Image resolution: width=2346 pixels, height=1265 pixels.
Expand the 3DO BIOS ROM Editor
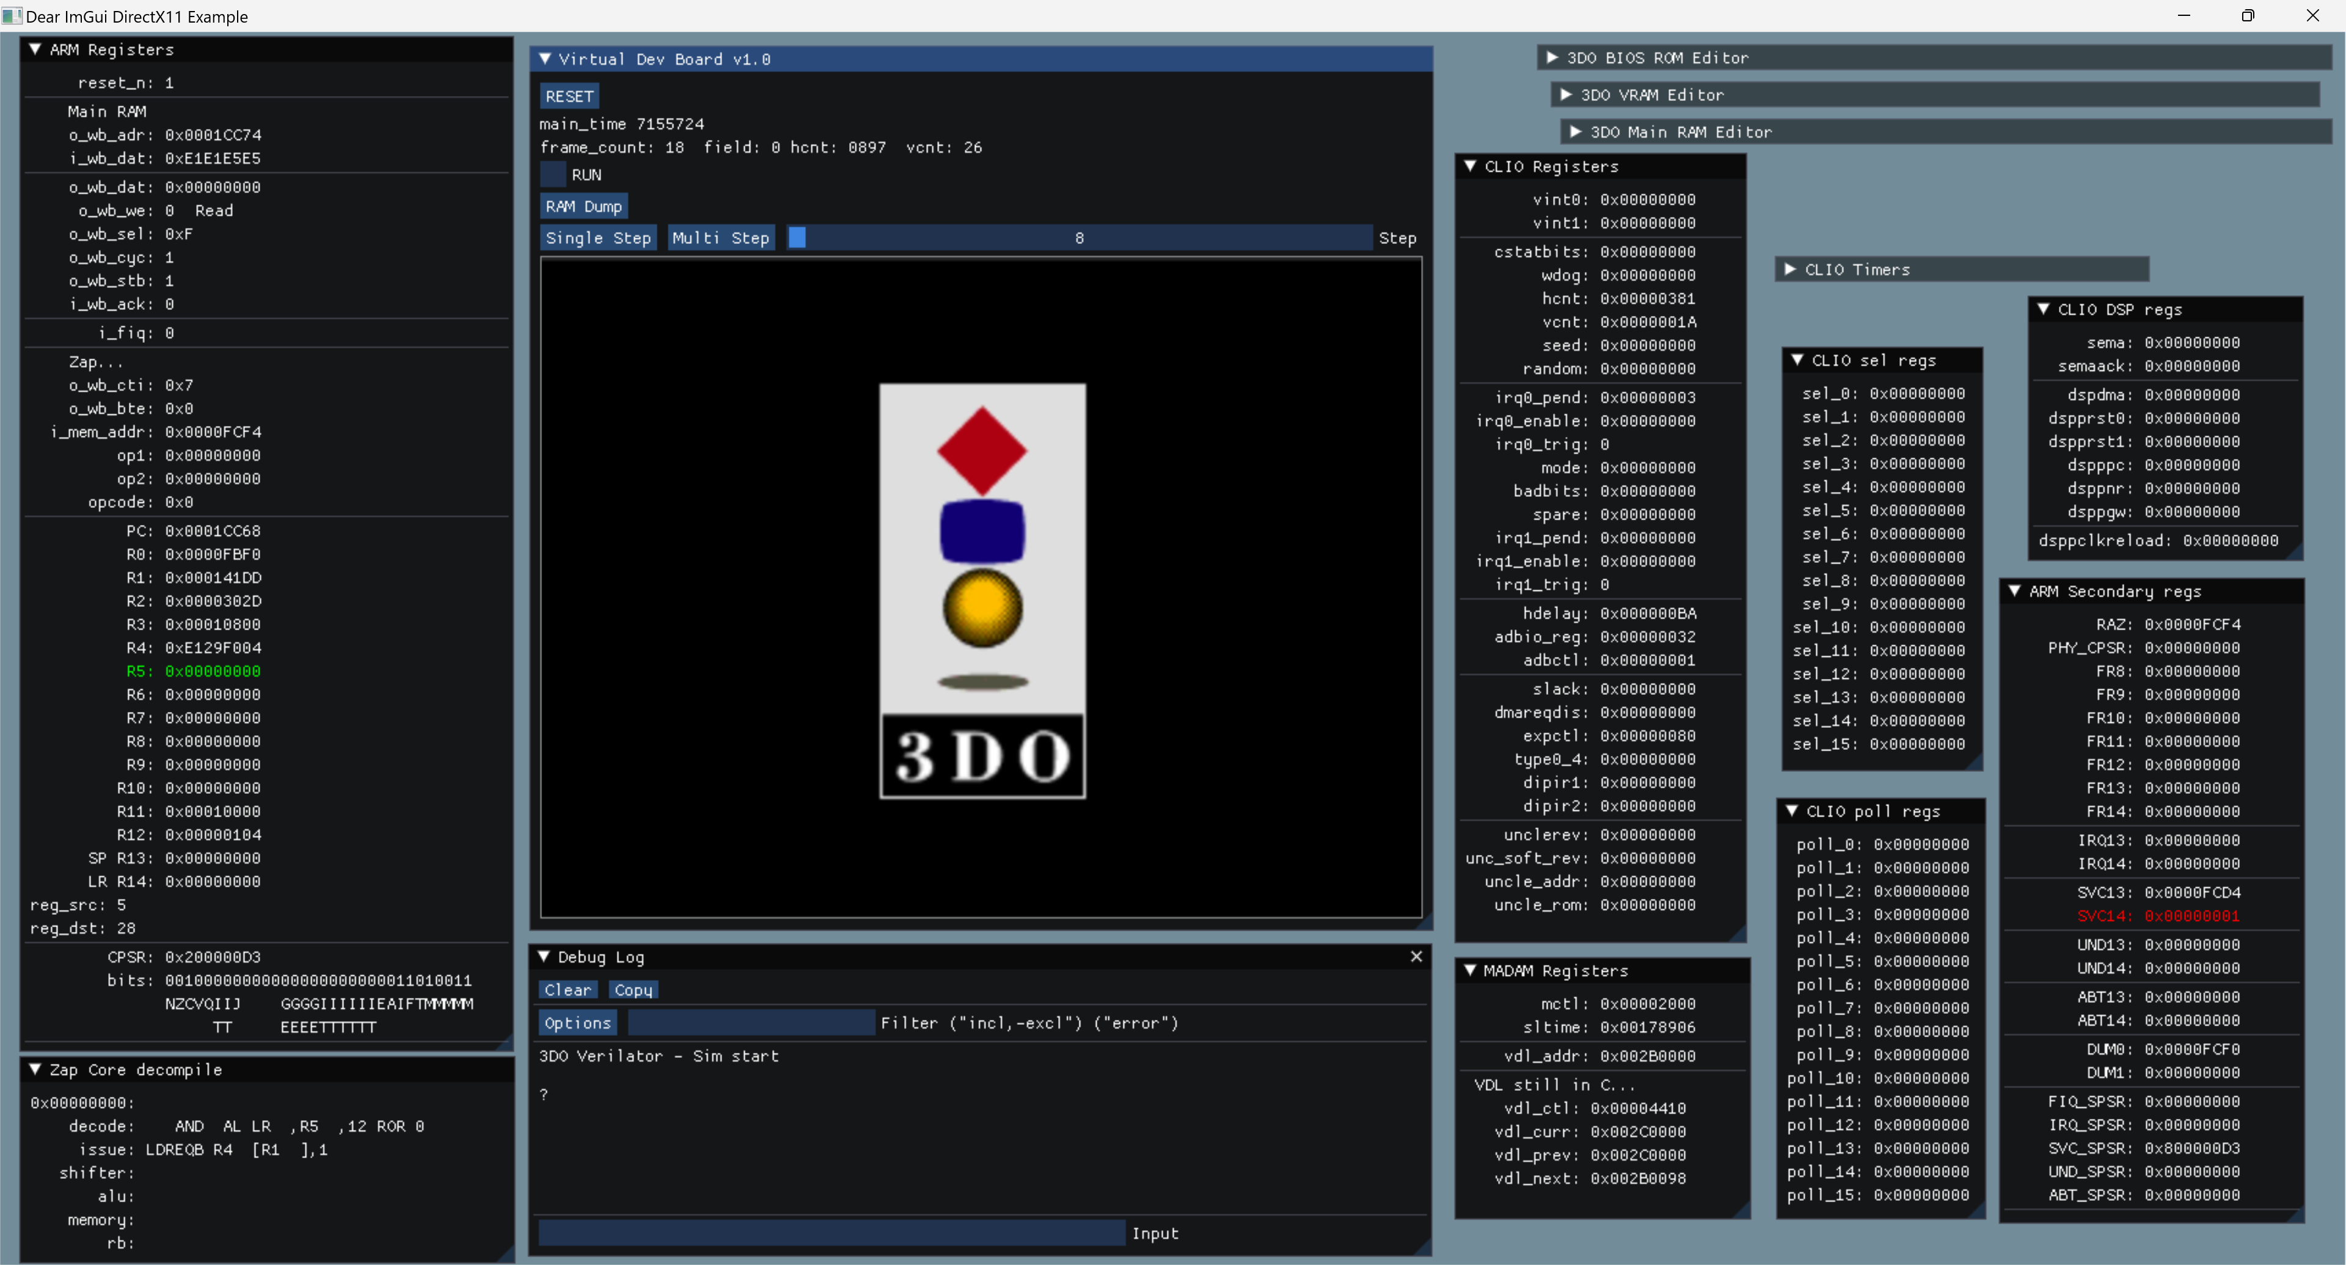pyautogui.click(x=1552, y=57)
